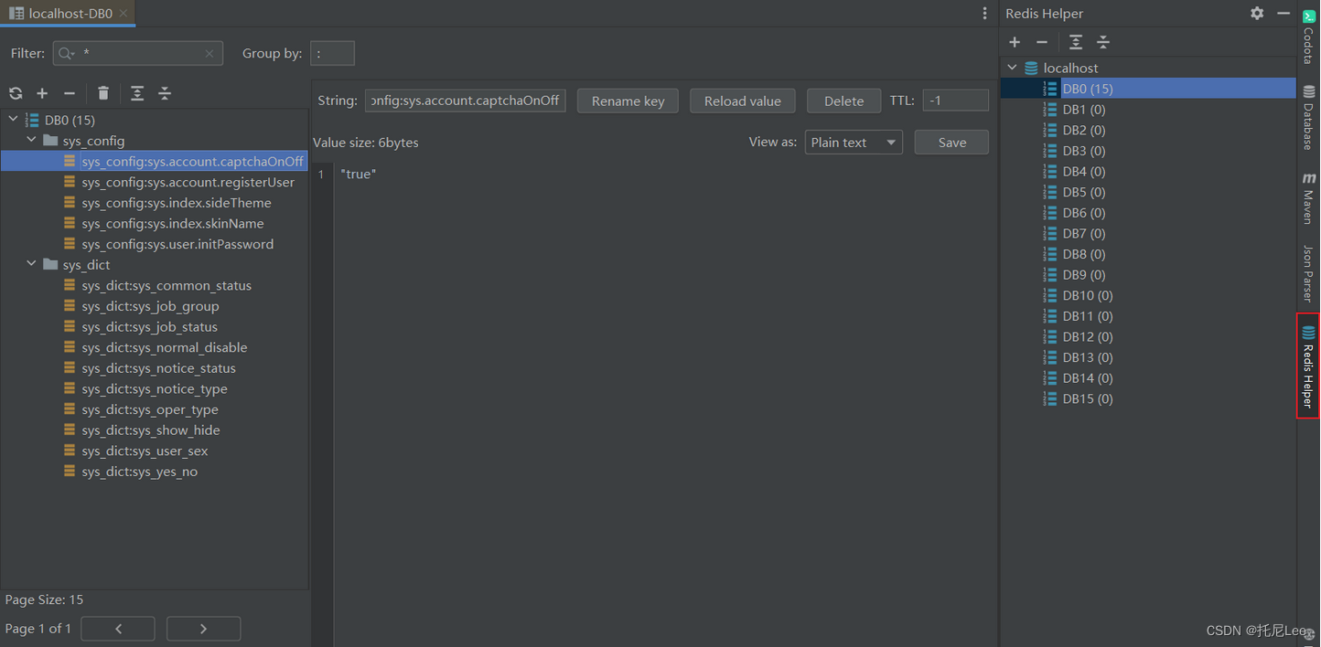Viewport: 1321px width, 647px height.
Task: Select key sys_dict:sys_common_status
Action: pyautogui.click(x=166, y=285)
